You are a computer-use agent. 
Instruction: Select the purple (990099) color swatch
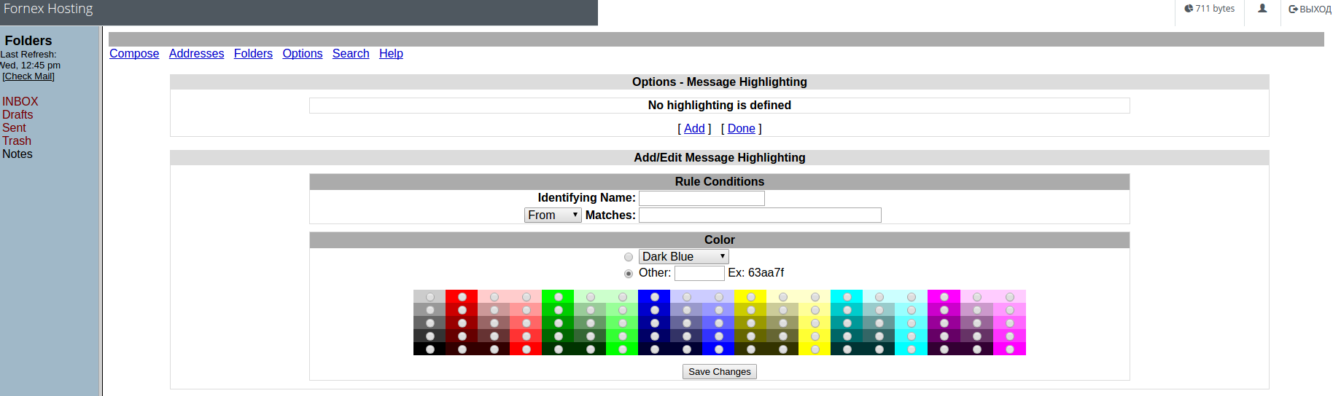(944, 323)
